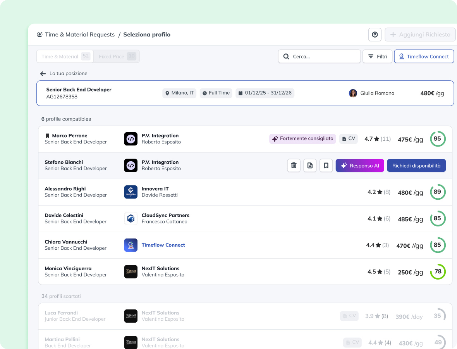Screen dimensions: 457x349
Task: Click Richiedi disponibilità button
Action: (x=416, y=166)
